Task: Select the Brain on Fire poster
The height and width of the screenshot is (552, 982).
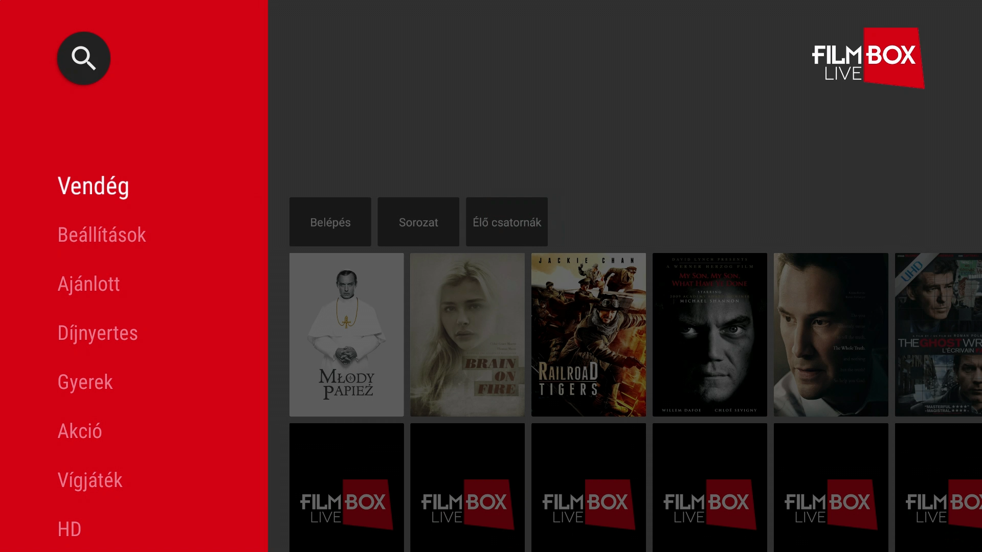Action: 467,335
